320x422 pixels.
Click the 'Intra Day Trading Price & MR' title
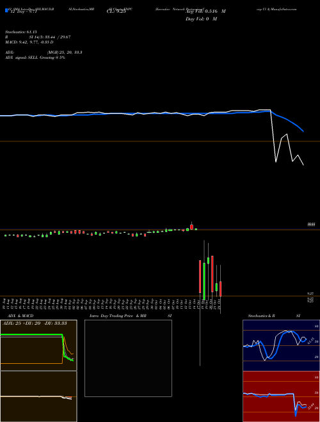pyautogui.click(x=118, y=316)
